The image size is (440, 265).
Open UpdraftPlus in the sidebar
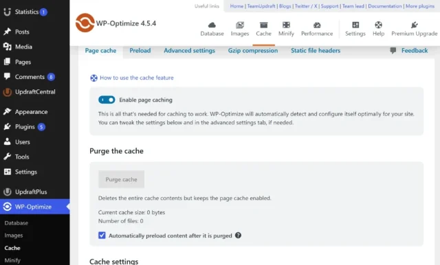(x=31, y=192)
